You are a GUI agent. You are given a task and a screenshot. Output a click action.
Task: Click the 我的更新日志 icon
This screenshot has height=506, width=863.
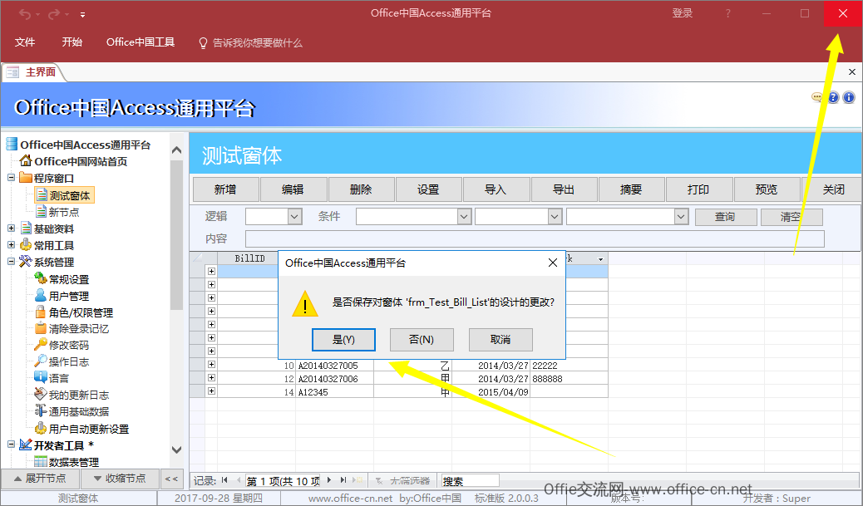[x=41, y=395]
